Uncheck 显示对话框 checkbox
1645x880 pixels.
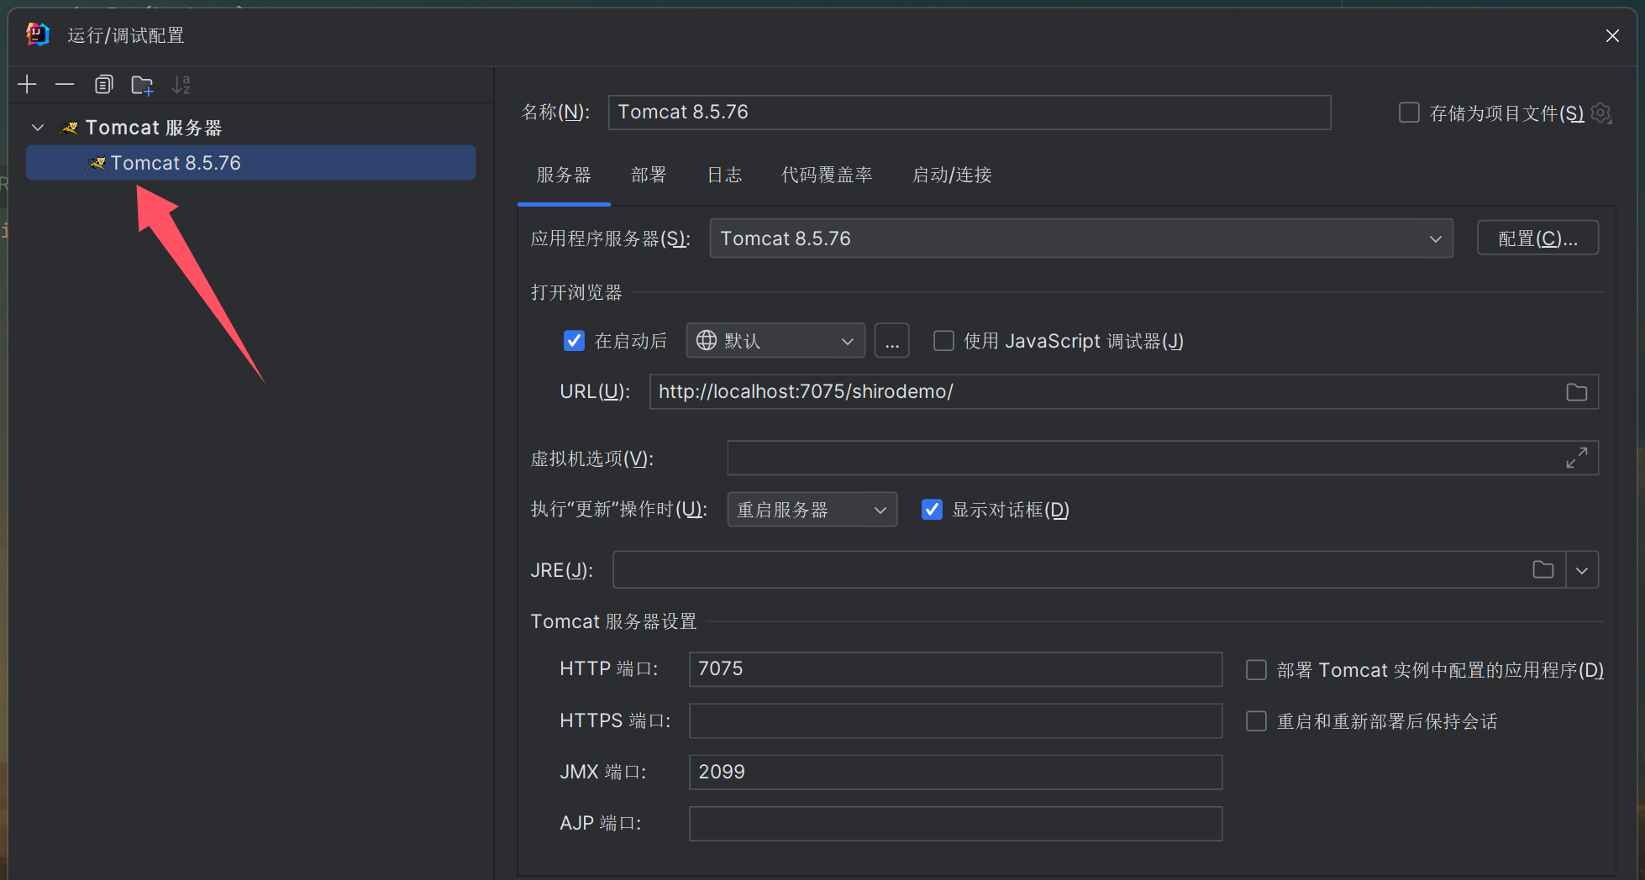click(932, 510)
